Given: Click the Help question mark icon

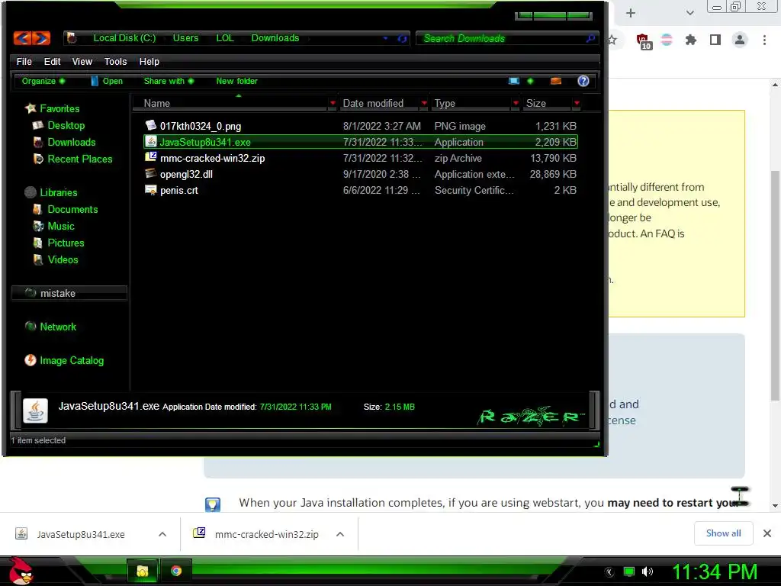Looking at the screenshot, I should (x=583, y=81).
